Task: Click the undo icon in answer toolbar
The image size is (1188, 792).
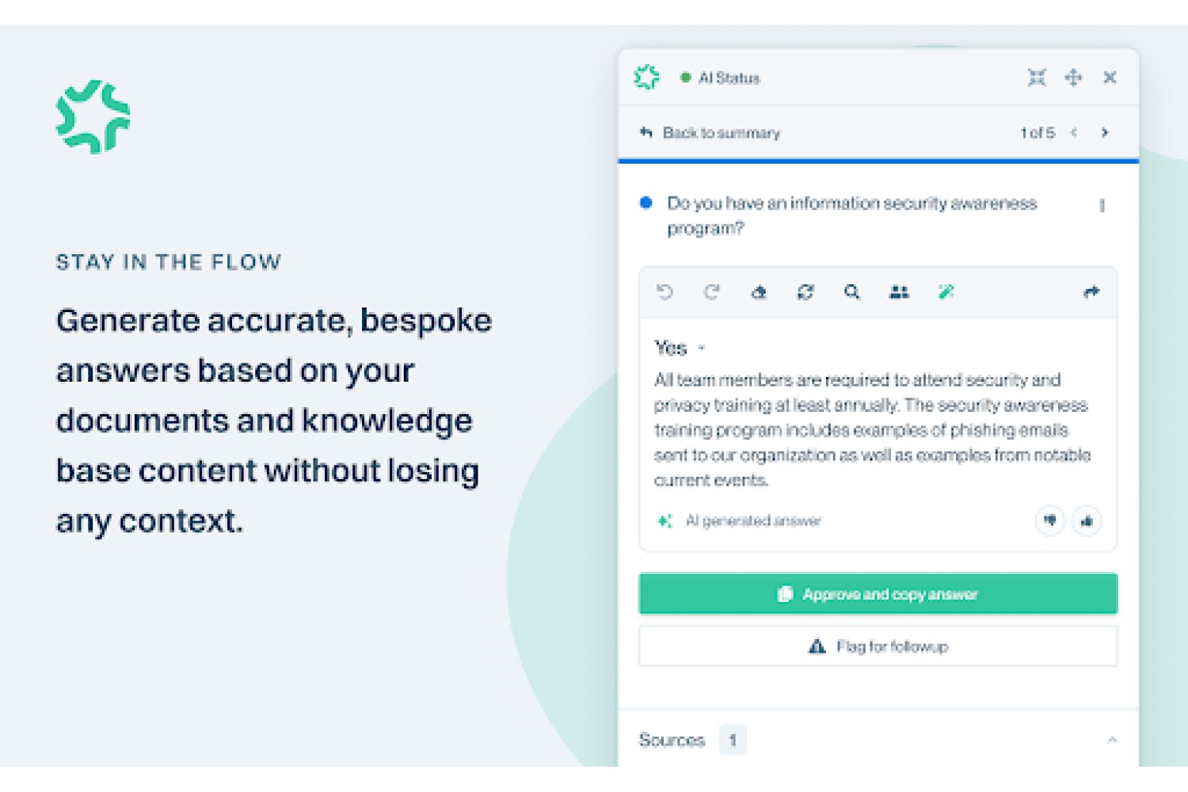Action: coord(664,292)
